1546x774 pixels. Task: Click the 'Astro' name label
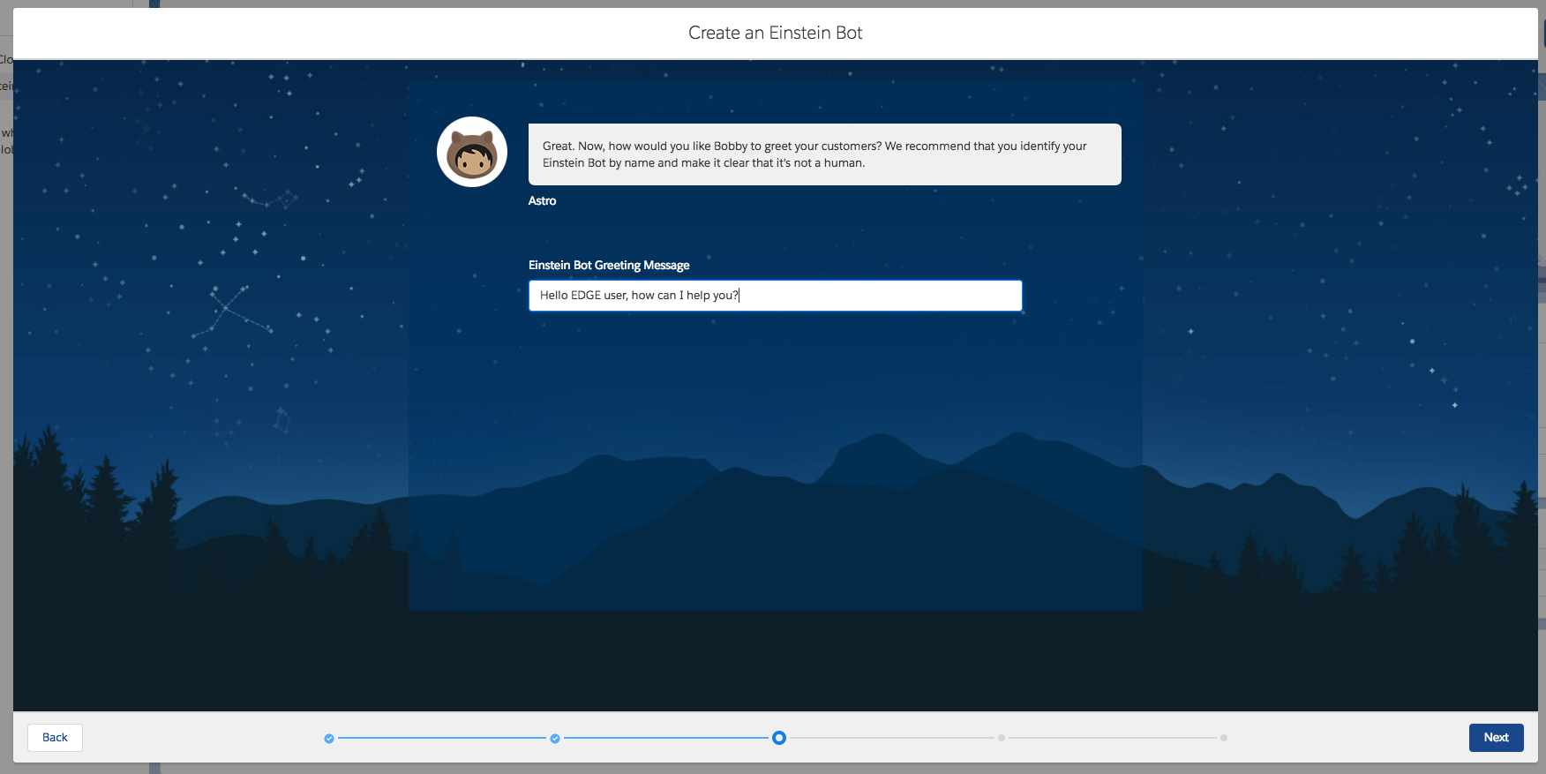click(542, 201)
